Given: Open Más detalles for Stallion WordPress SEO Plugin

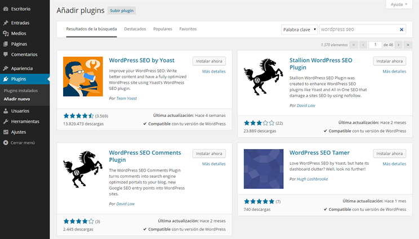Looking at the screenshot, I should point(394,71).
